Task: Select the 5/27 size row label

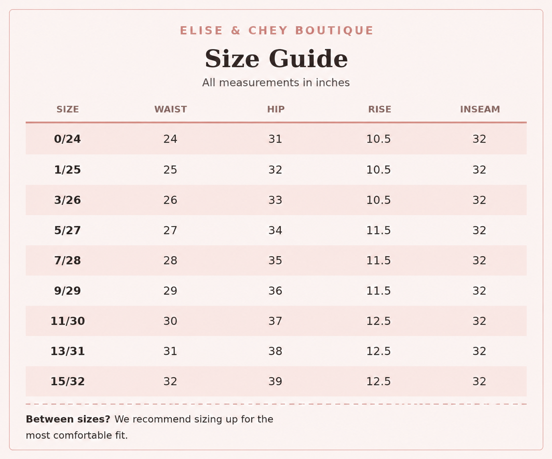Action: click(67, 231)
